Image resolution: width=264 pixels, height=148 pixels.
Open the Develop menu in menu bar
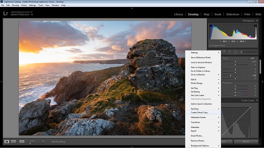16,5
